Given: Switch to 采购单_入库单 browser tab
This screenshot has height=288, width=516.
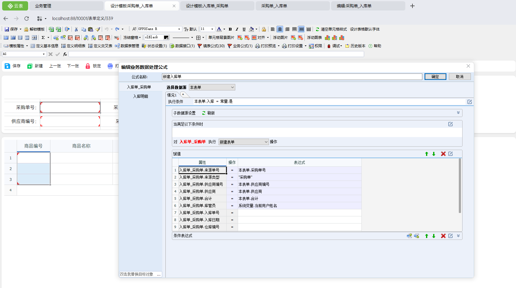Looking at the screenshot, I should click(x=274, y=6).
